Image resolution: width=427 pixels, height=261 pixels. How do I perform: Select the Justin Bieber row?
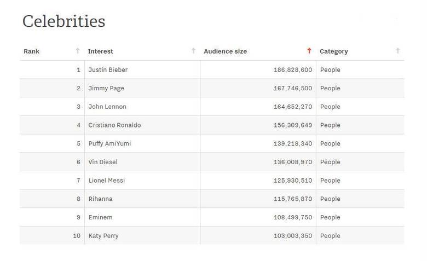(x=108, y=70)
